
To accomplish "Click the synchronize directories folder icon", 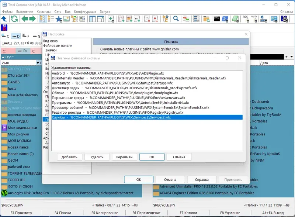I will [x=206, y=19].
